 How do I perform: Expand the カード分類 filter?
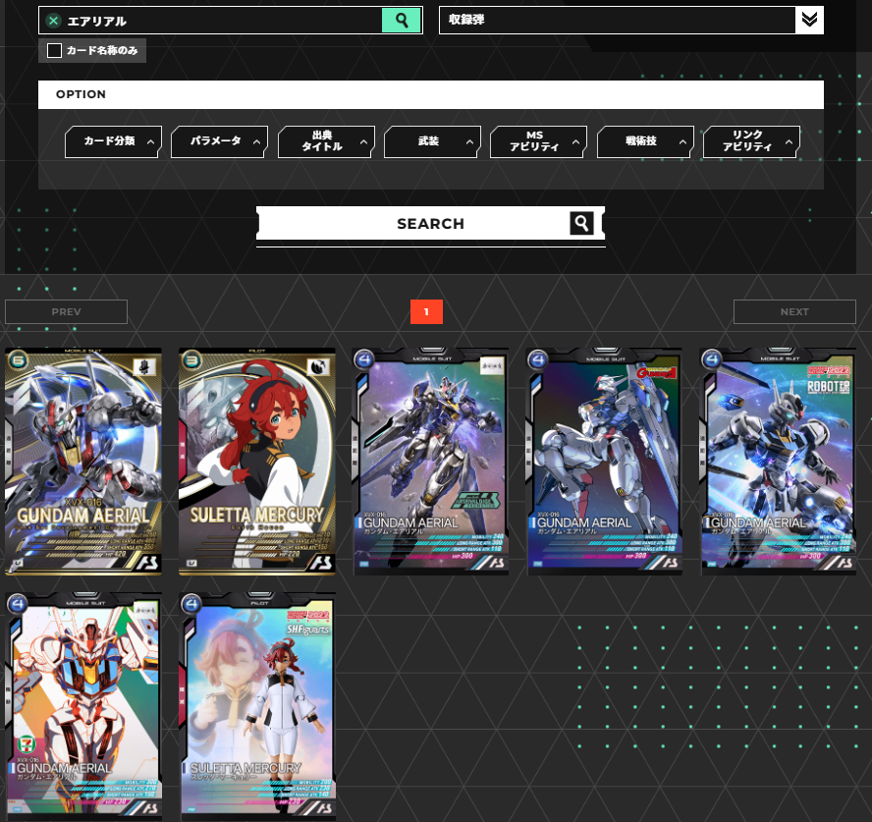pos(114,141)
